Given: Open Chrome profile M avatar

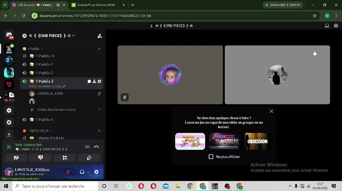Looking at the screenshot, I should [327, 16].
